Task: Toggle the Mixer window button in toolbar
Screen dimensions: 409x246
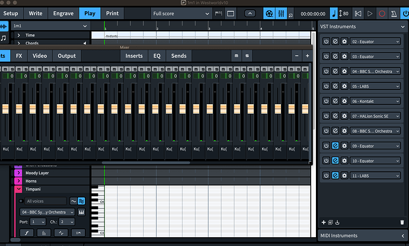Action: pos(282,13)
